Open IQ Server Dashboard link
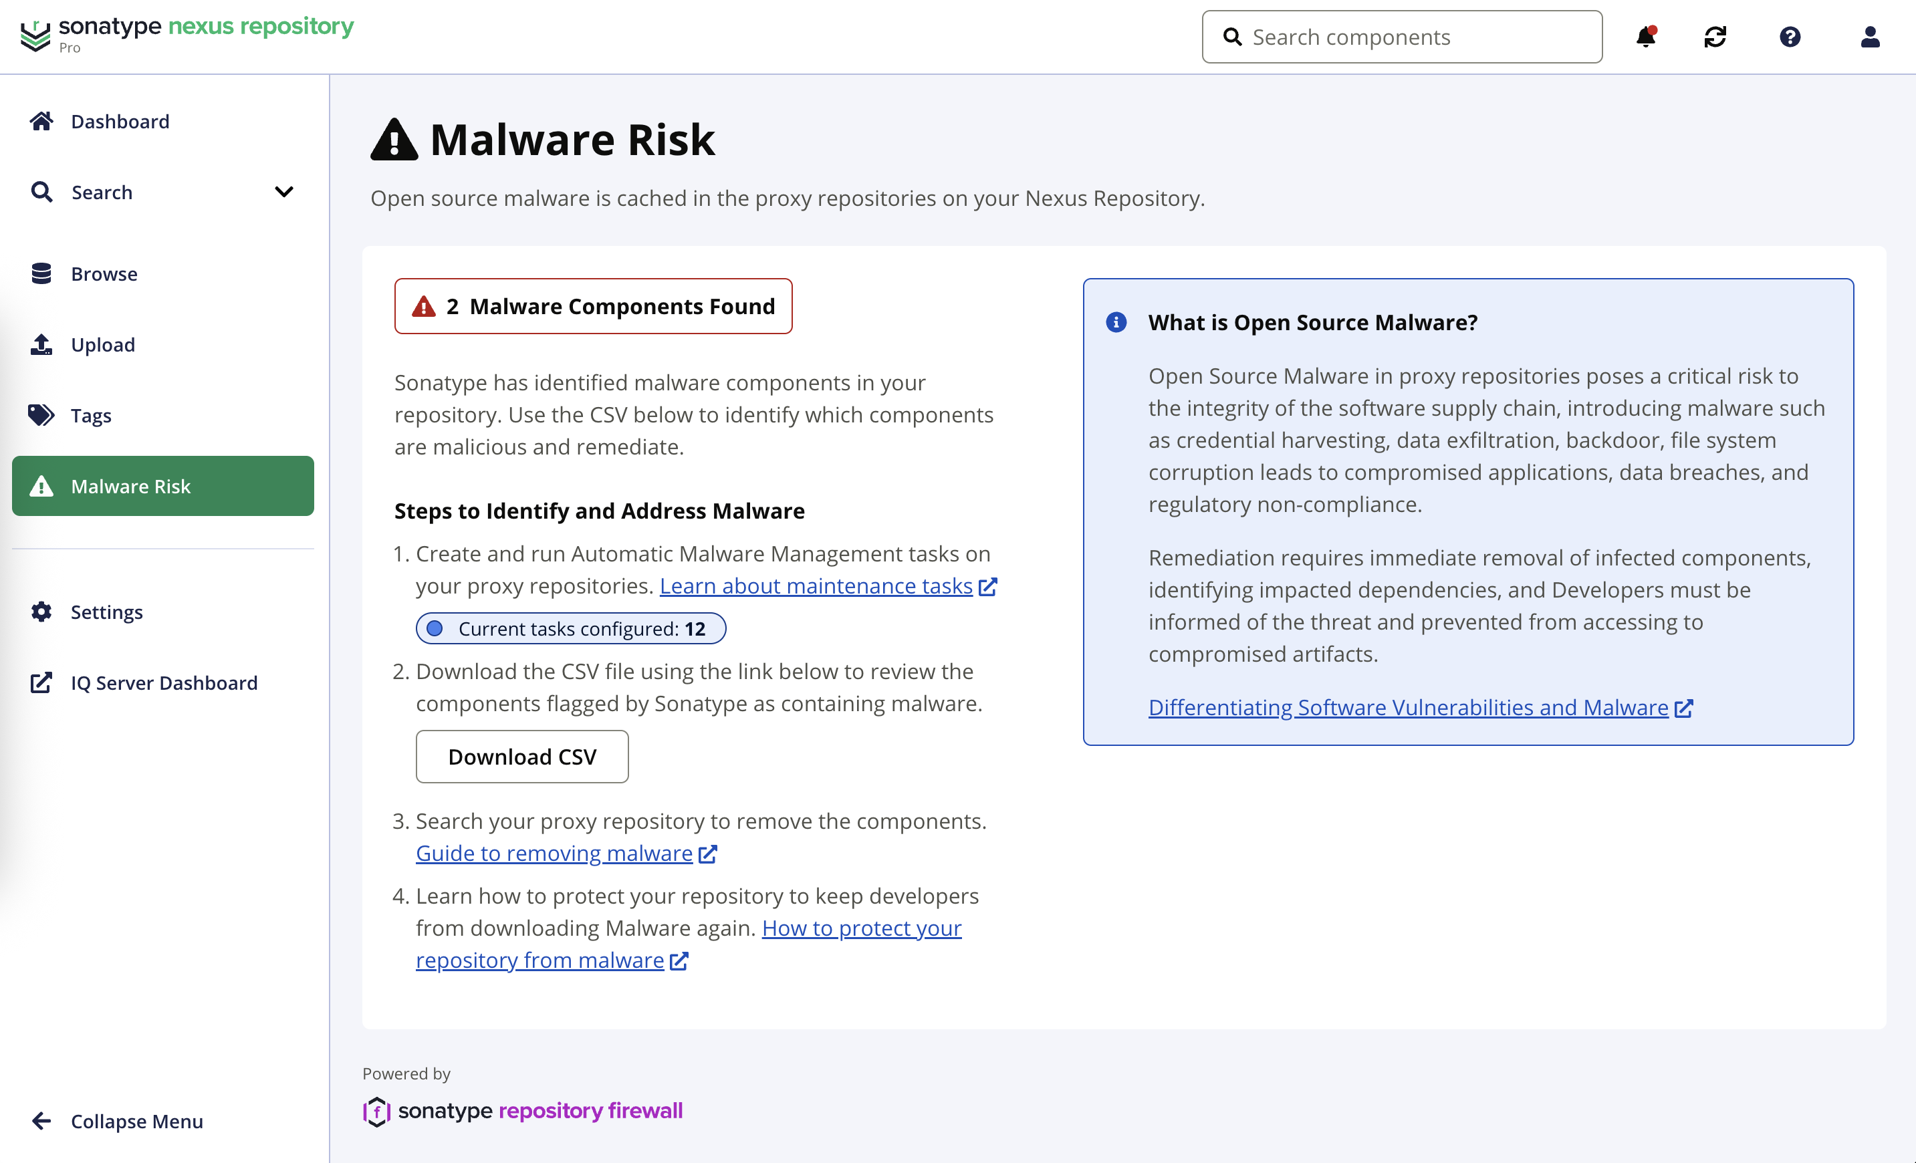 162,682
